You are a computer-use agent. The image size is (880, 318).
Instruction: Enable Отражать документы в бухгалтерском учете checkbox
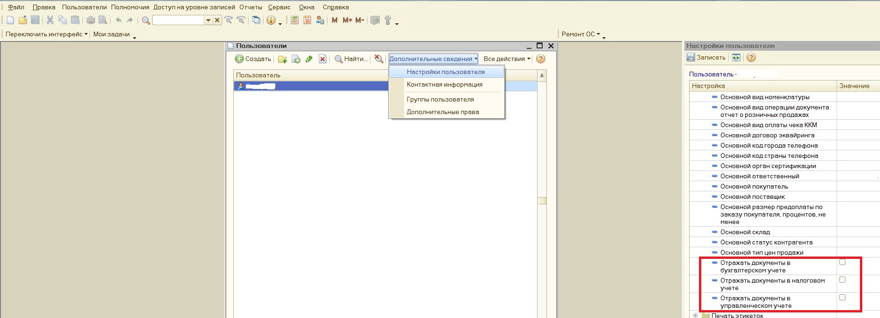(x=842, y=262)
